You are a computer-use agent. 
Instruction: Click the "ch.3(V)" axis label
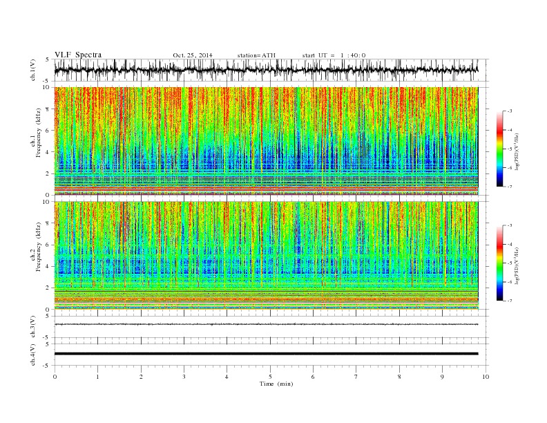(x=33, y=327)
